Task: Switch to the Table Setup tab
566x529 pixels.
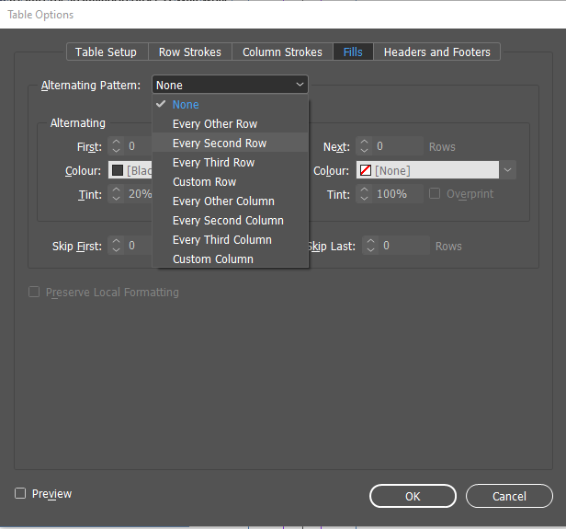Action: click(x=107, y=52)
